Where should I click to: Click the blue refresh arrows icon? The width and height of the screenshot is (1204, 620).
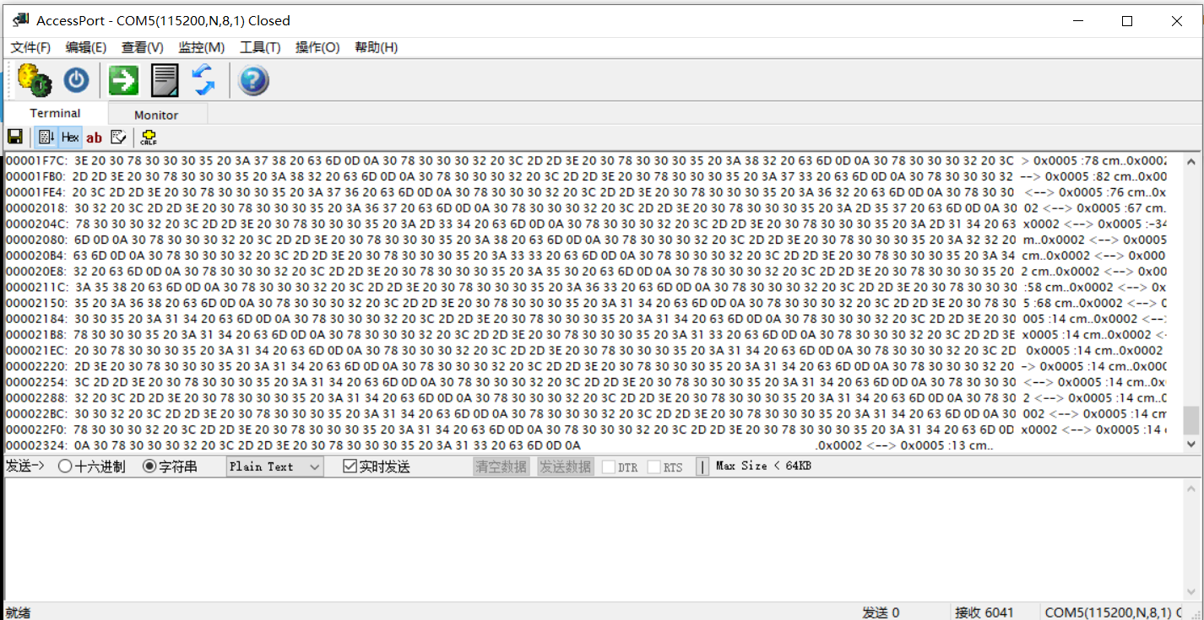203,81
